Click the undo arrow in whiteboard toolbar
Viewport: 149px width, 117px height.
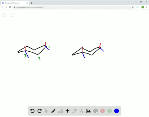(32, 111)
